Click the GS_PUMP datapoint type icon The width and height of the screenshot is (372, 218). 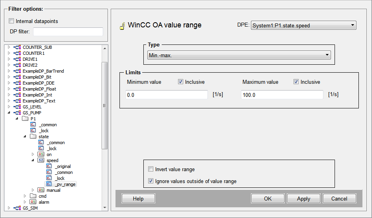[x=18, y=113]
